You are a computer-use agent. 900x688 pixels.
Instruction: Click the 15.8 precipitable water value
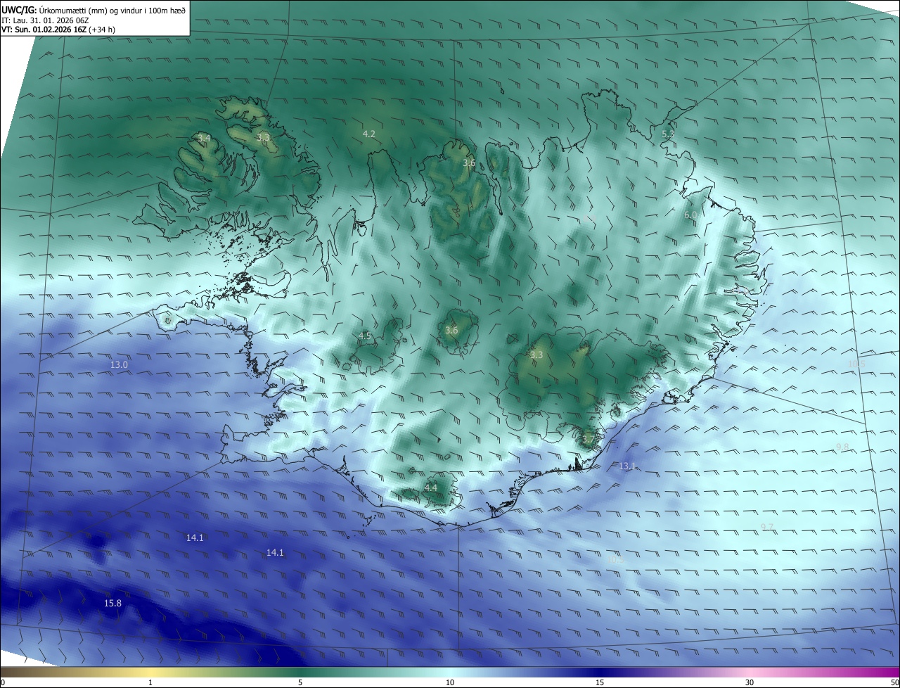tap(112, 603)
